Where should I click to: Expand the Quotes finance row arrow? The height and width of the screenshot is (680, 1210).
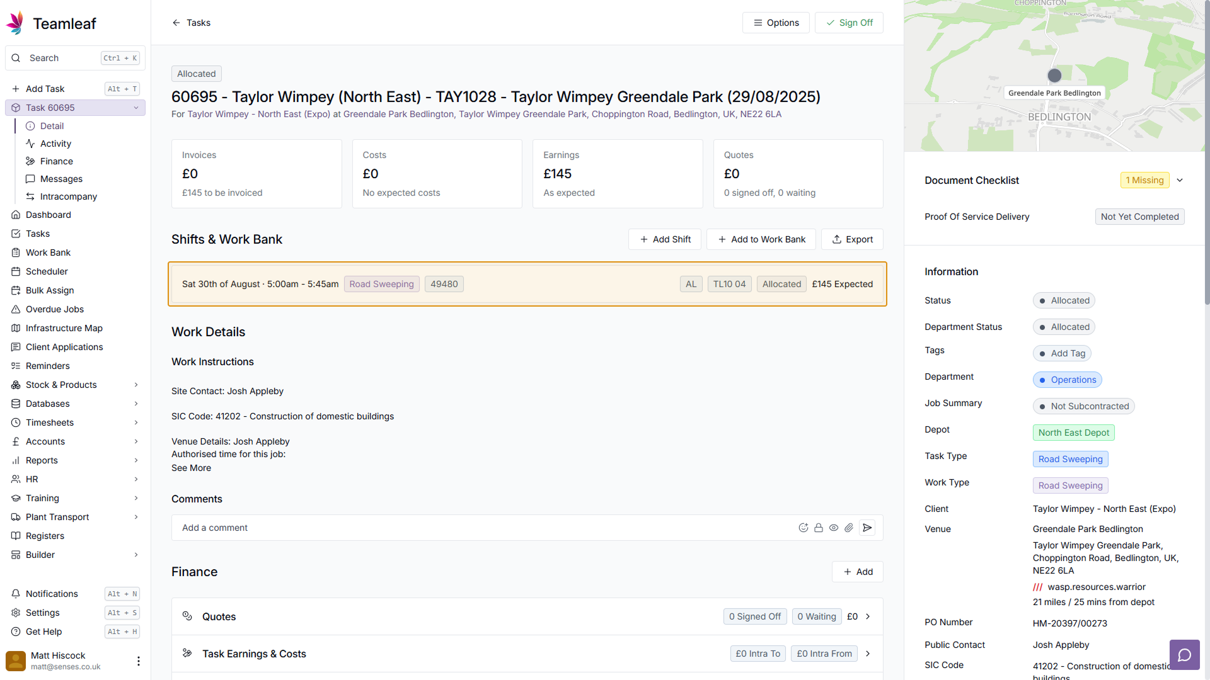868,616
